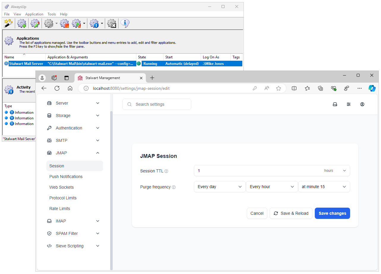Restart application gear-with-arrows icon in AlwaysUp
This screenshot has height=274, width=381.
click(x=77, y=23)
